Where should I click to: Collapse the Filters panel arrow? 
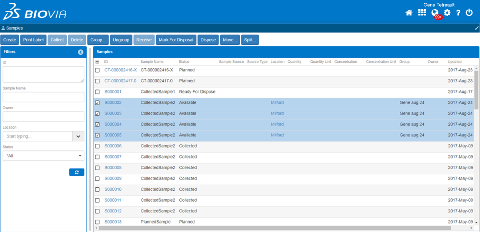pos(81,52)
